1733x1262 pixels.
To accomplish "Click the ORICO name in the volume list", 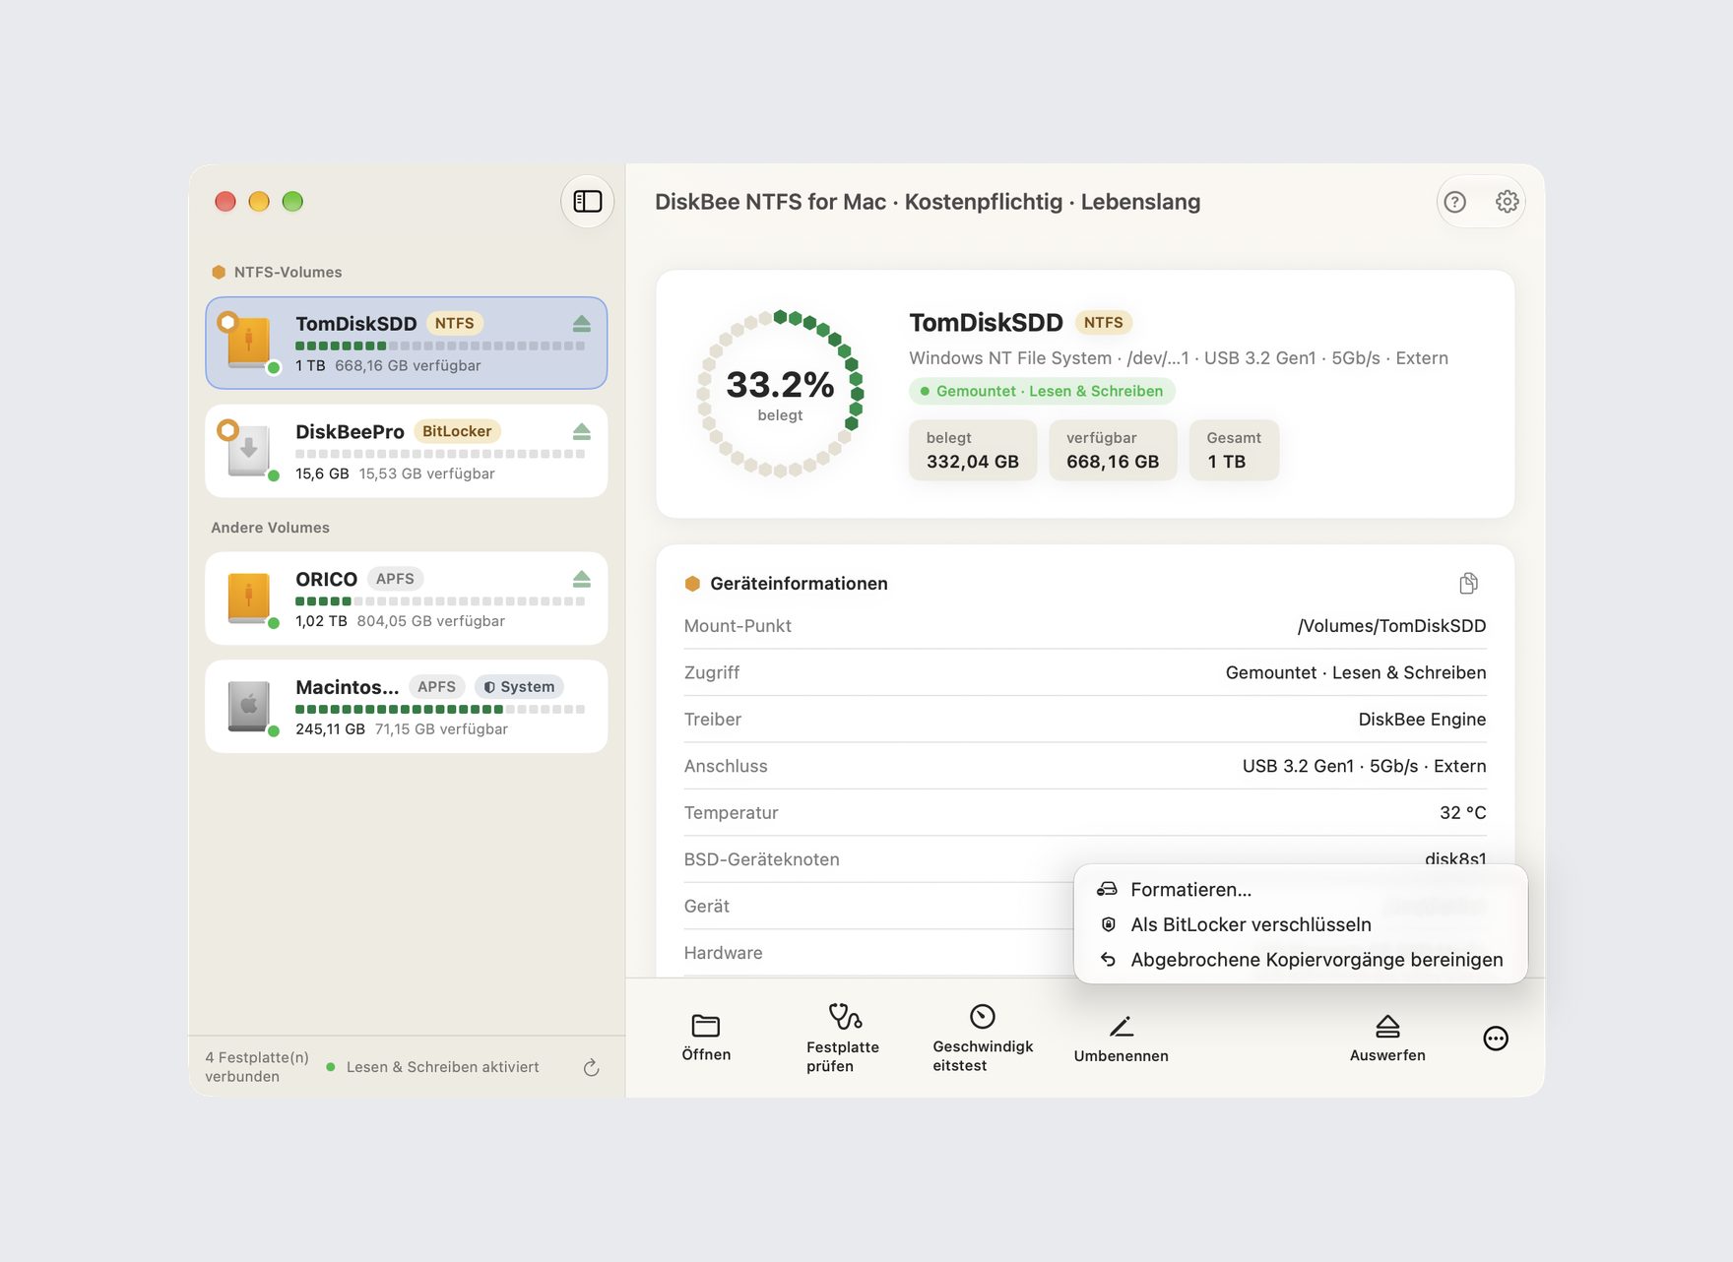I will tap(326, 580).
